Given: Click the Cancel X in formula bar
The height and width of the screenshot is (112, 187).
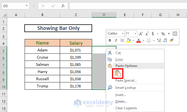Looking at the screenshot, I should pyautogui.click(x=43, y=6).
